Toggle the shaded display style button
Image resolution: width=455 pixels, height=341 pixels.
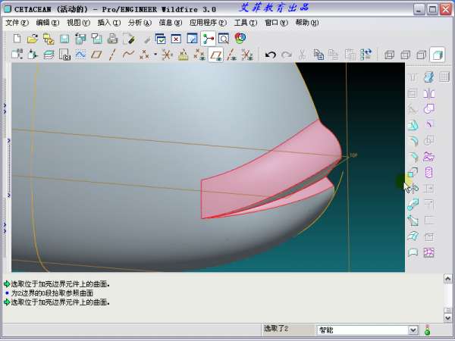[x=438, y=55]
